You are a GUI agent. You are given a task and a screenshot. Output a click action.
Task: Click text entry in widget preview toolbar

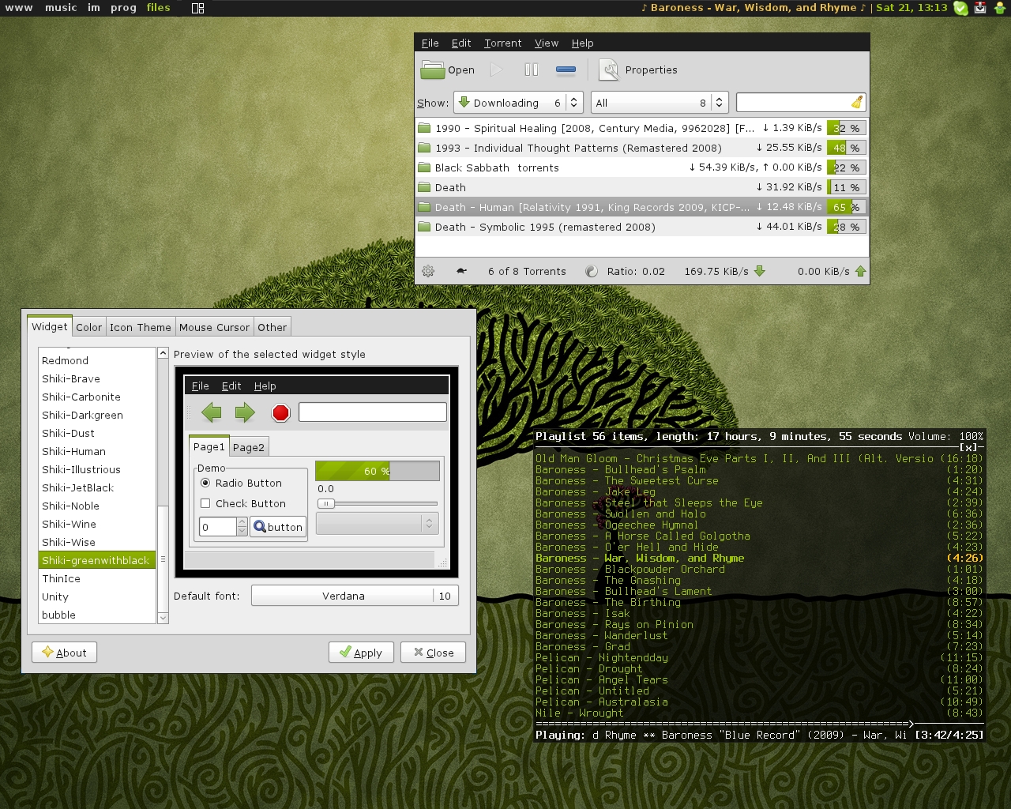click(373, 412)
